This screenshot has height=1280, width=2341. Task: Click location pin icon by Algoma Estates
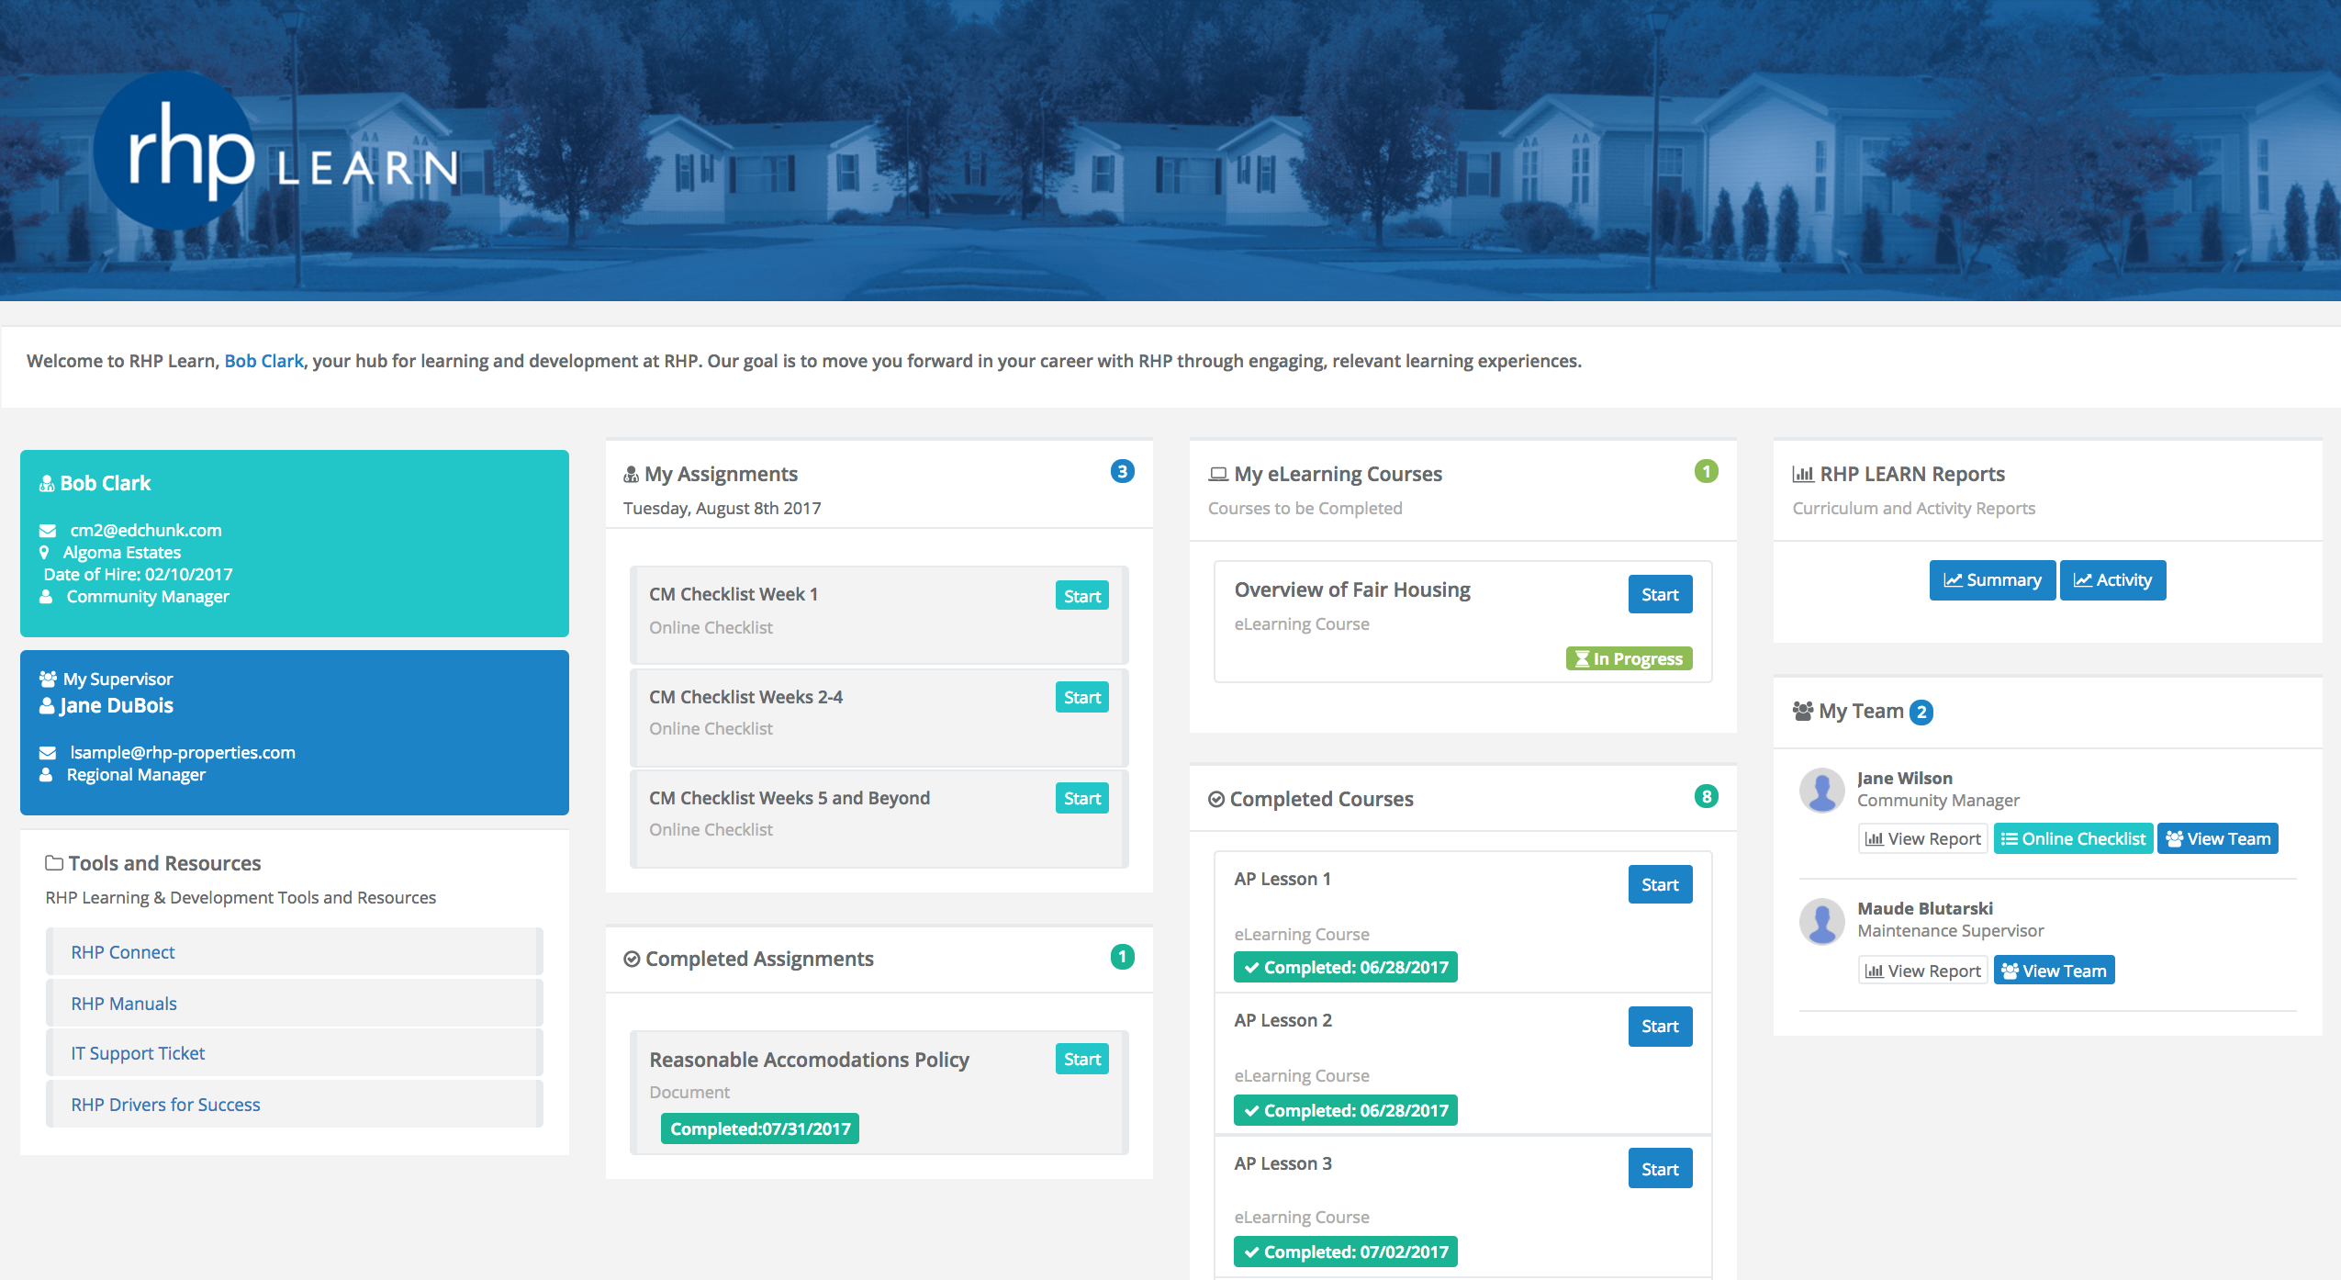click(44, 553)
